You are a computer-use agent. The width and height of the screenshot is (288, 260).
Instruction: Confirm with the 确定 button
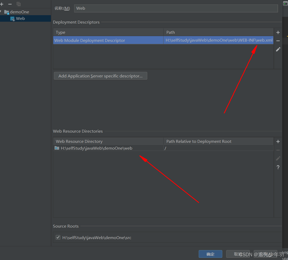point(210,254)
